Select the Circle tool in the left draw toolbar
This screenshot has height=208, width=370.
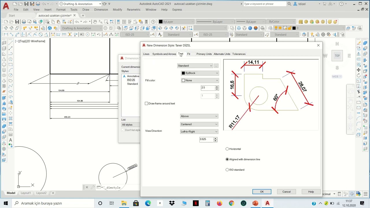point(11,75)
